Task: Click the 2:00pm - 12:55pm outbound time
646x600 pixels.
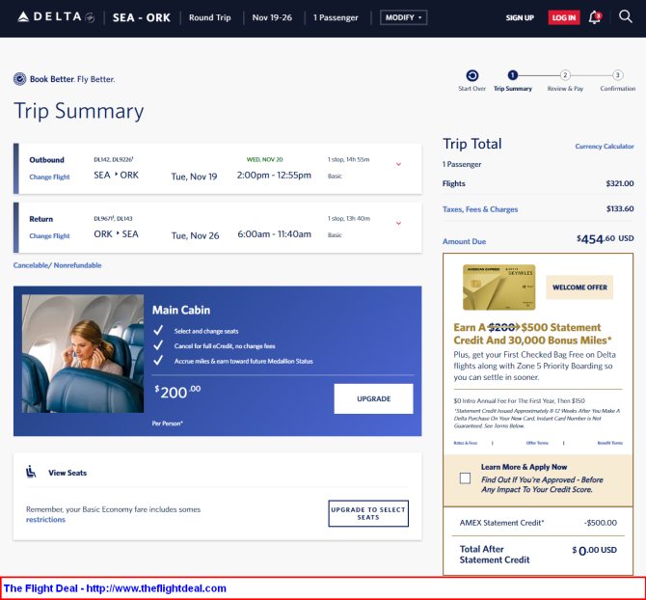Action: point(274,176)
